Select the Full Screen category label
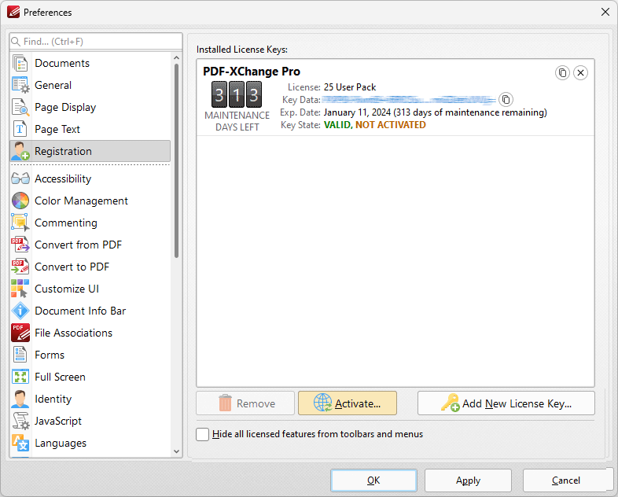 pos(60,377)
